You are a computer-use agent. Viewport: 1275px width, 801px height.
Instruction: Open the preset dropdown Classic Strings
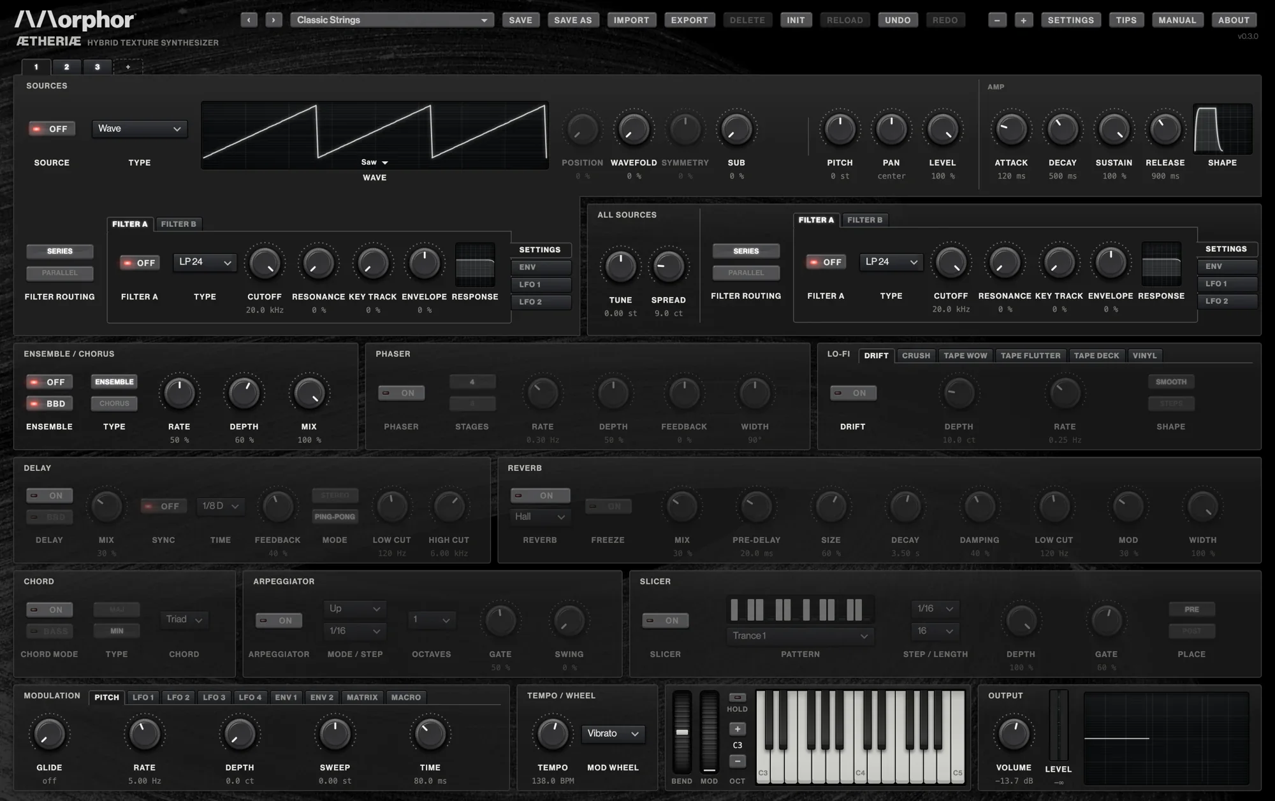[x=392, y=20]
